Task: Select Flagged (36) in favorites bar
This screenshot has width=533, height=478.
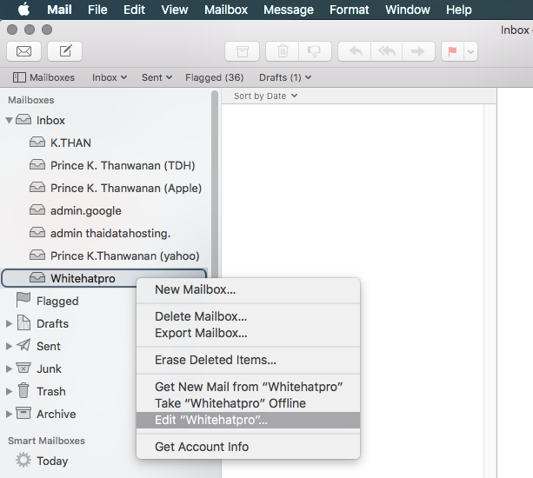Action: (x=215, y=77)
